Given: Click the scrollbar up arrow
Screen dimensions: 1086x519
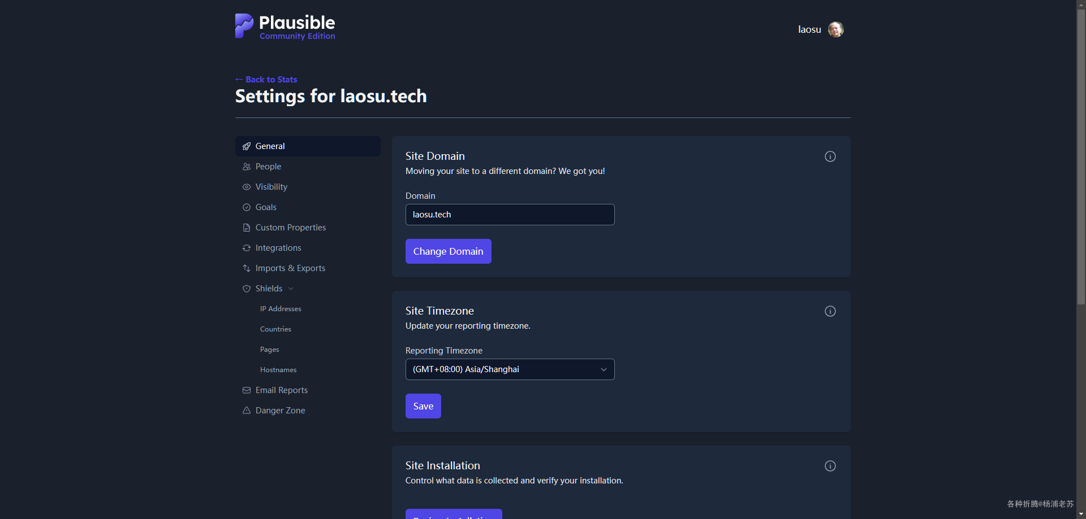Looking at the screenshot, I should pos(1081,5).
